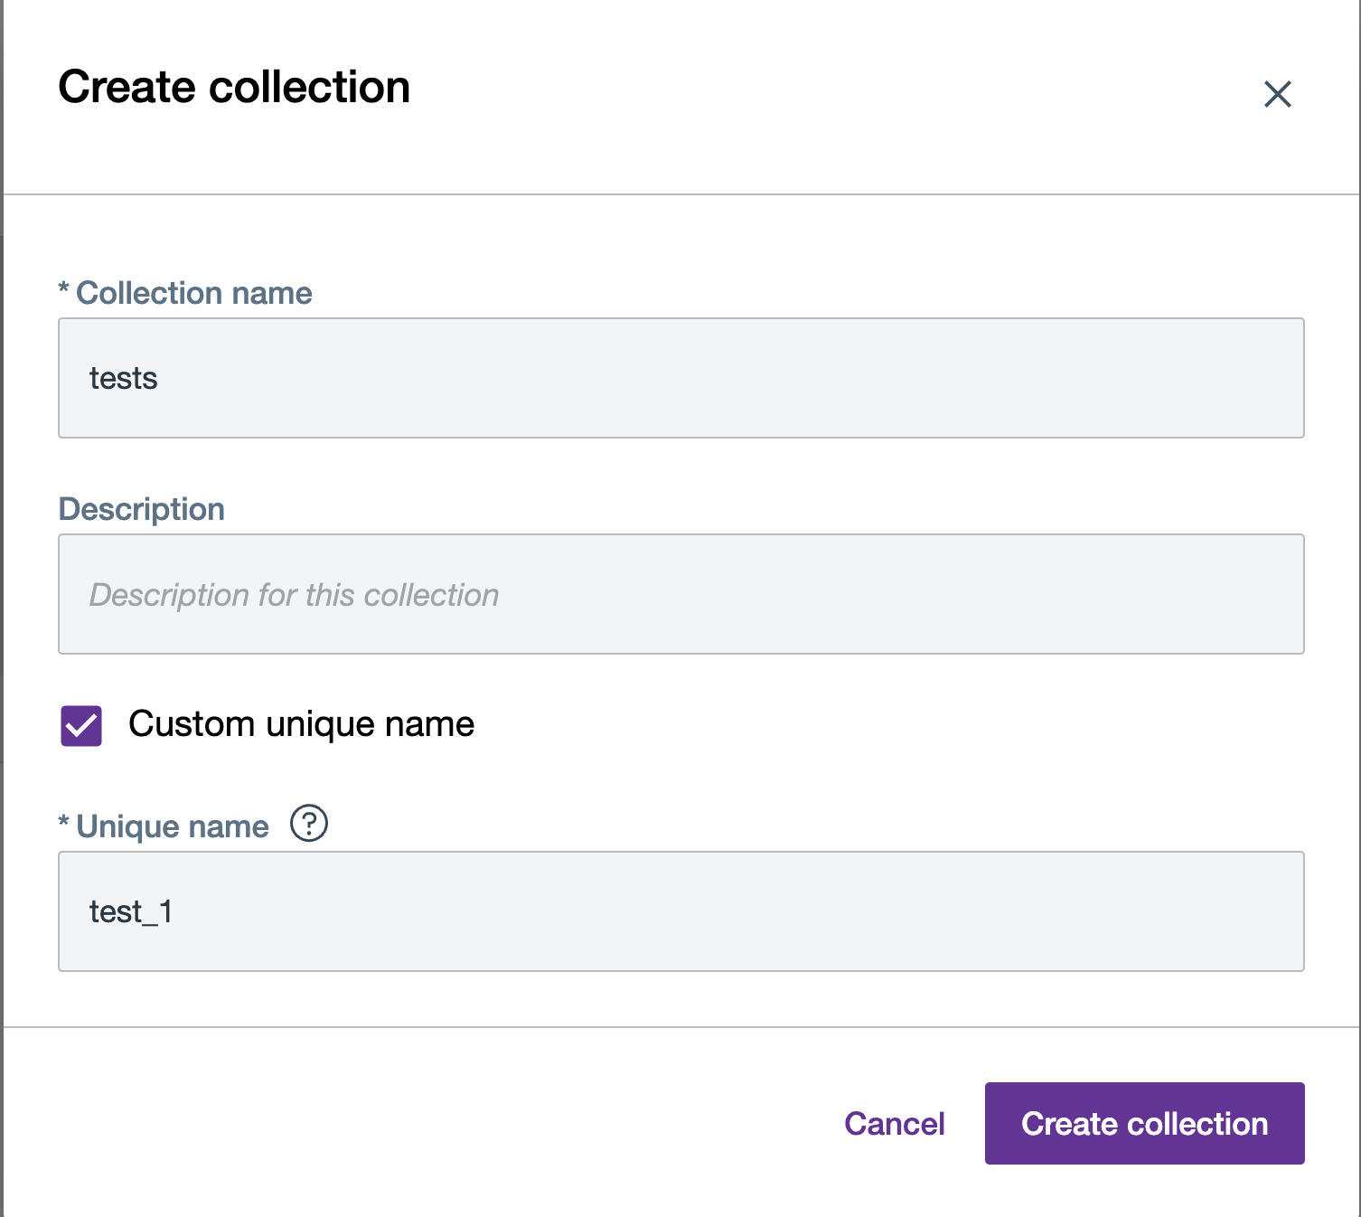Click the Collection name required label
This screenshot has height=1217, width=1361.
point(185,292)
